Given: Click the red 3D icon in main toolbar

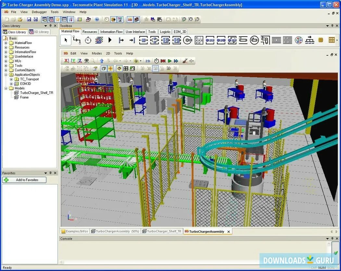Looking at the screenshot, I should (x=130, y=19).
